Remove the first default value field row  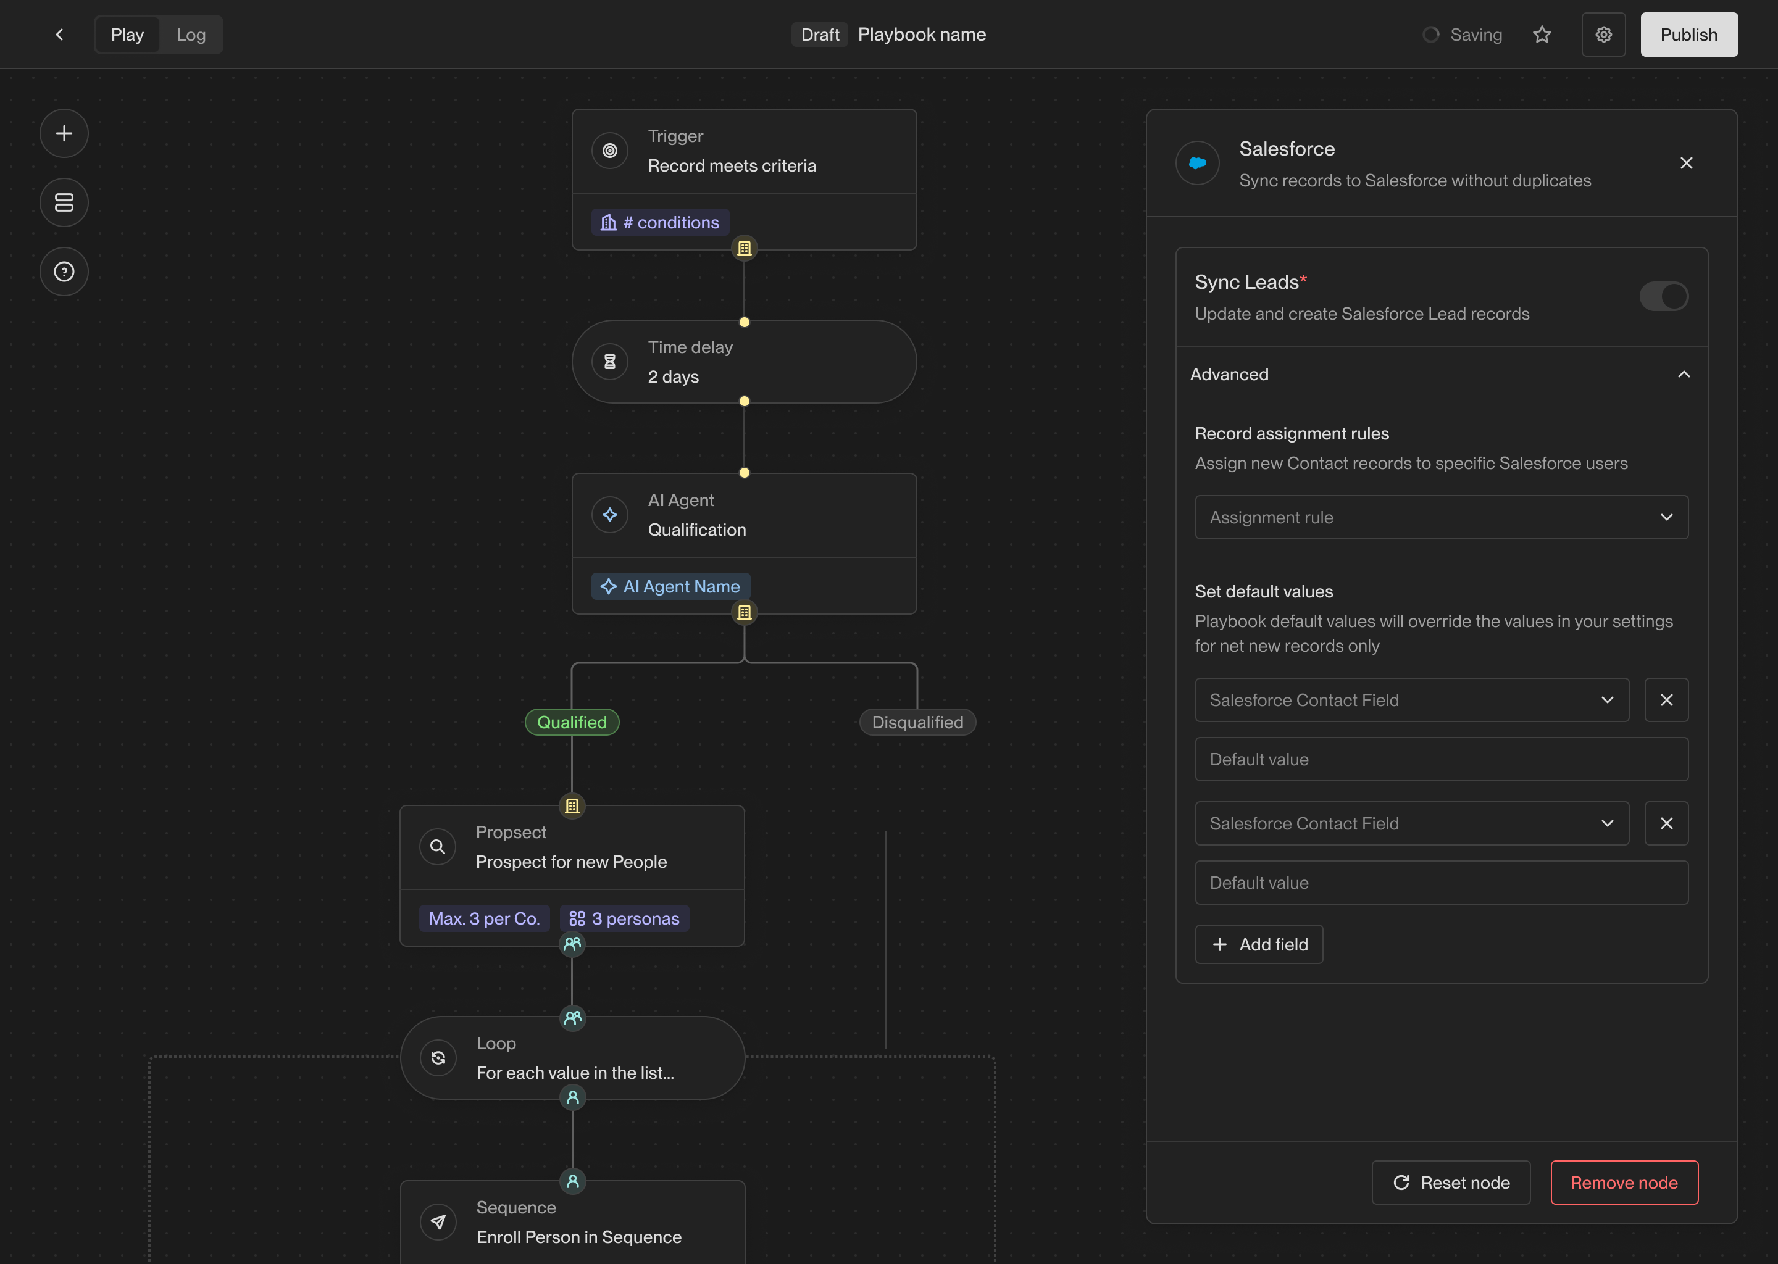[x=1666, y=700]
